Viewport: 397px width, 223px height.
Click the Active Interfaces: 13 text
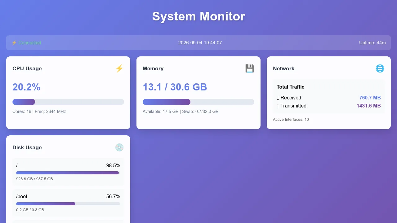pos(291,120)
